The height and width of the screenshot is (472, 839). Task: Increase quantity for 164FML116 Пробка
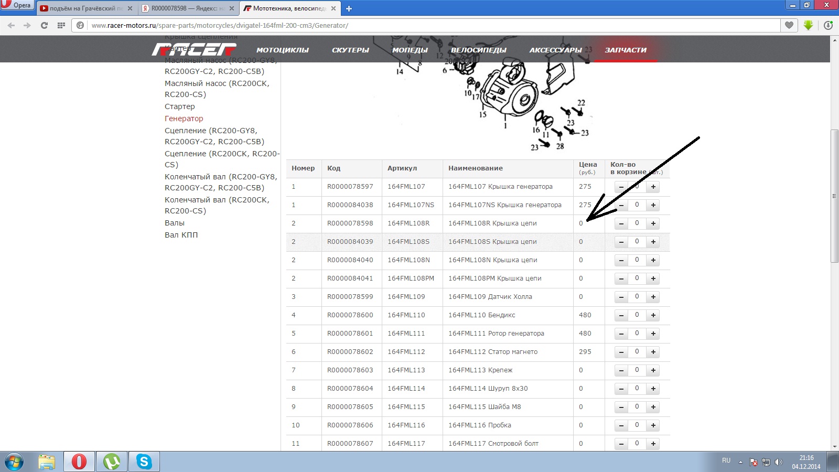[653, 425]
